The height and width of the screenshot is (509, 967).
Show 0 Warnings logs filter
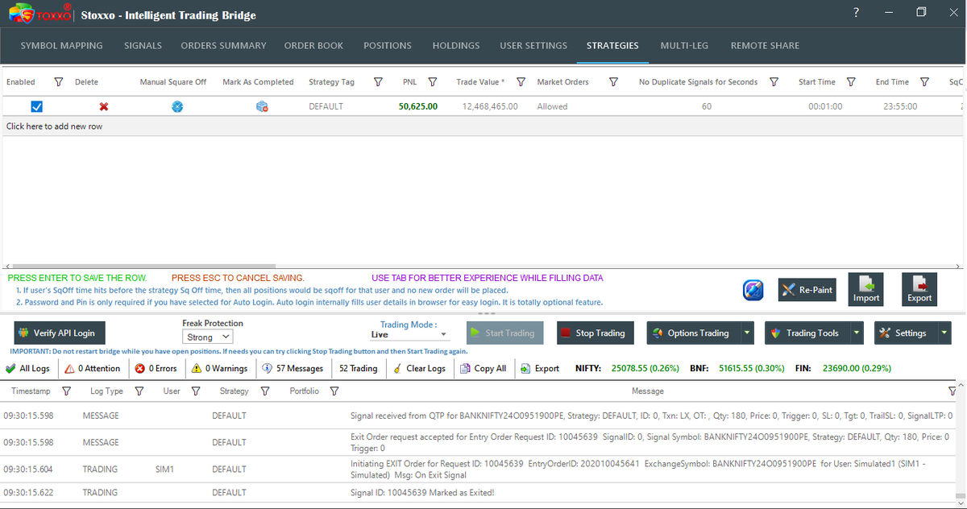219,368
